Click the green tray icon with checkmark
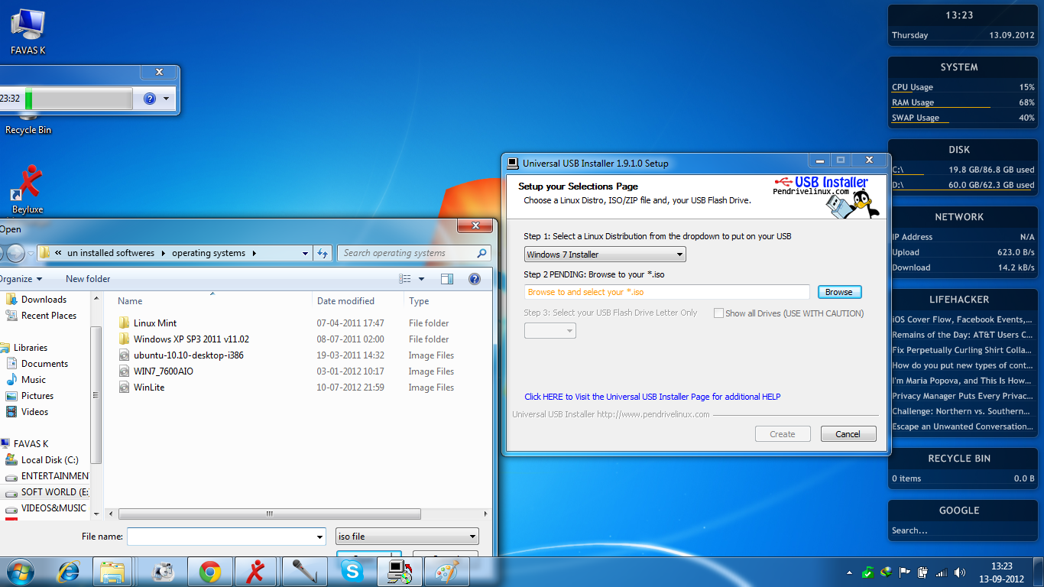The image size is (1044, 587). (868, 572)
